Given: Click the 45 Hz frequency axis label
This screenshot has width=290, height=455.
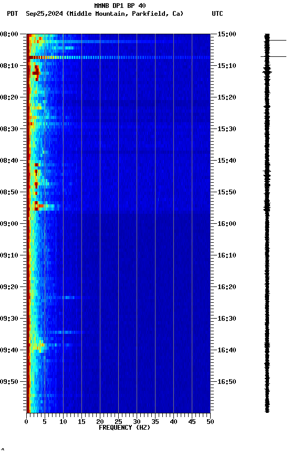Looking at the screenshot, I should [x=192, y=422].
